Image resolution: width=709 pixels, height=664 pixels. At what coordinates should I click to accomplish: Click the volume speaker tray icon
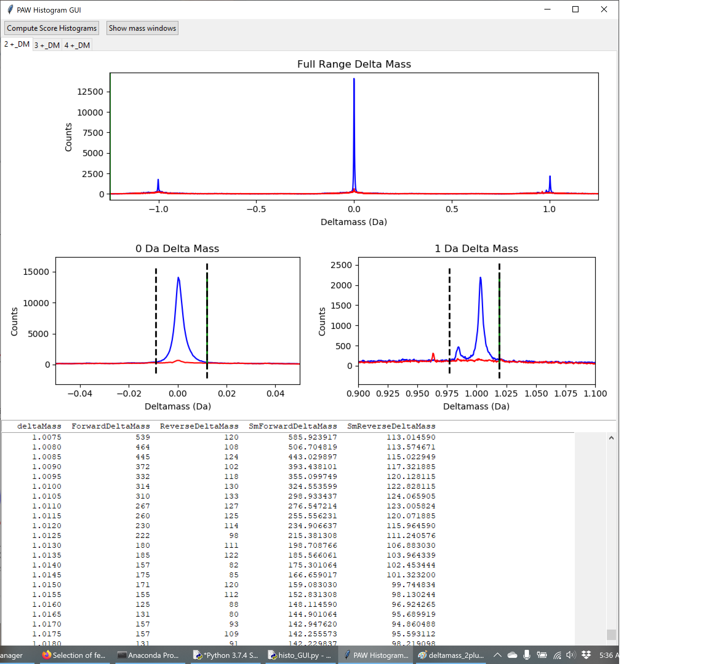(571, 655)
